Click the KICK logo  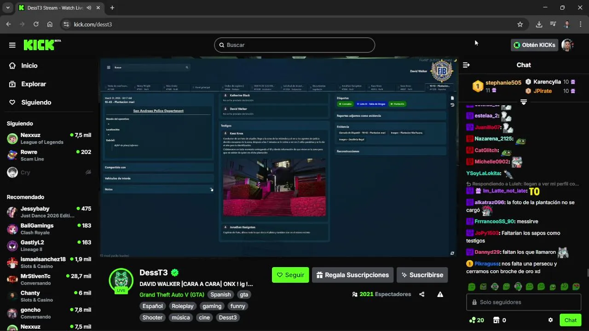42,45
